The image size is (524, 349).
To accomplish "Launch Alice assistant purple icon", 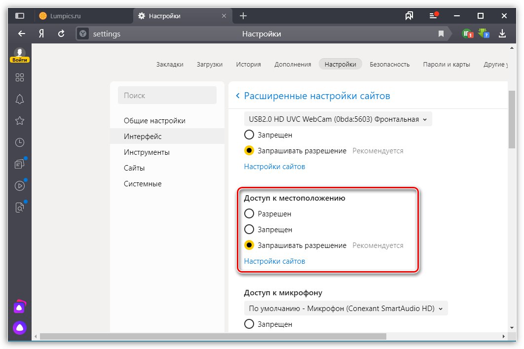I will click(x=20, y=328).
